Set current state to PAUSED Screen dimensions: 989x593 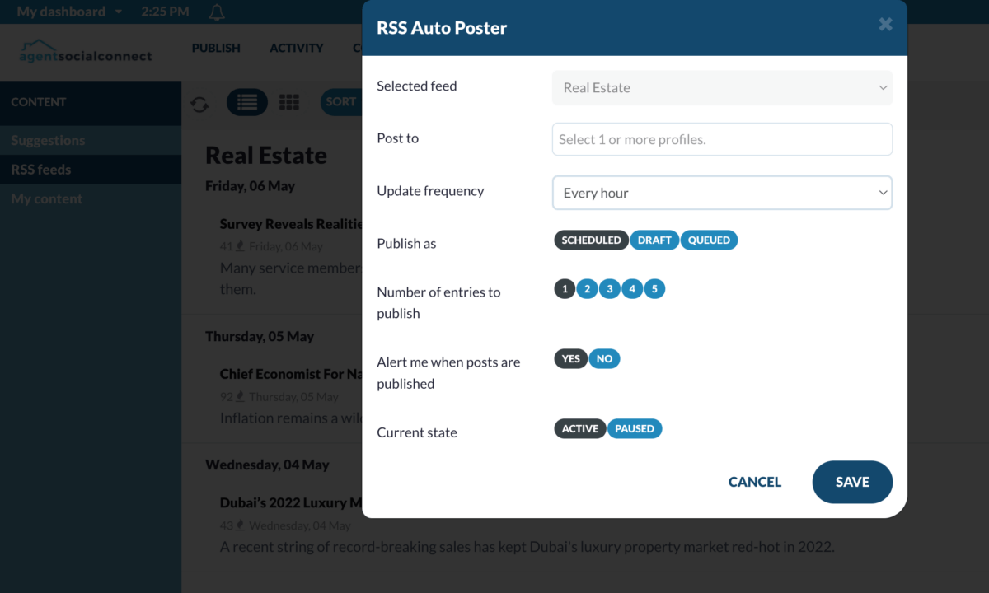tap(635, 429)
